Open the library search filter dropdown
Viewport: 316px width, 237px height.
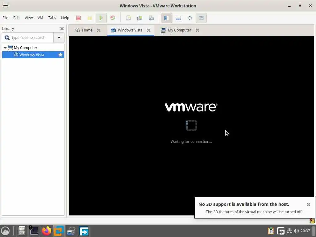pyautogui.click(x=59, y=38)
